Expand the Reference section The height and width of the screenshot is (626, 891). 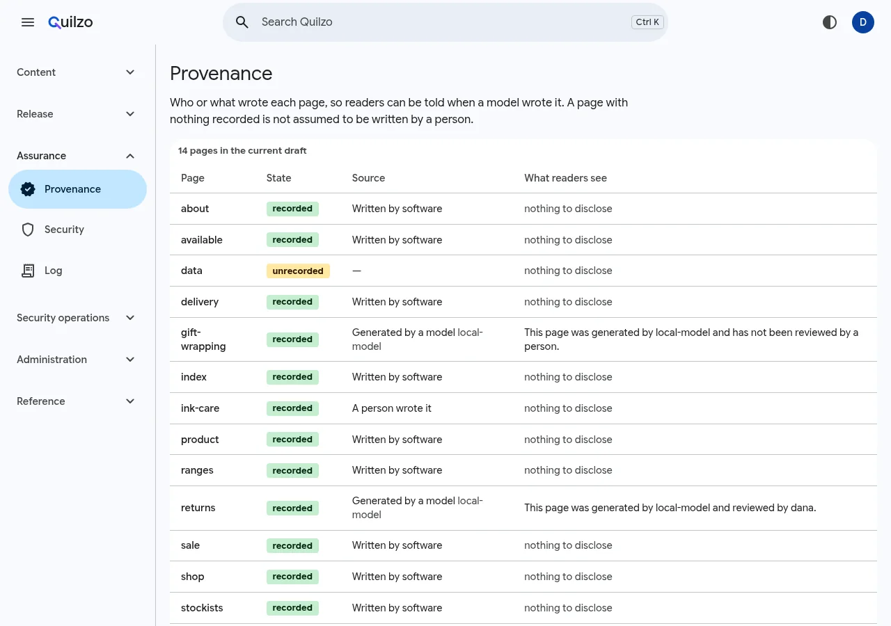[x=77, y=401]
